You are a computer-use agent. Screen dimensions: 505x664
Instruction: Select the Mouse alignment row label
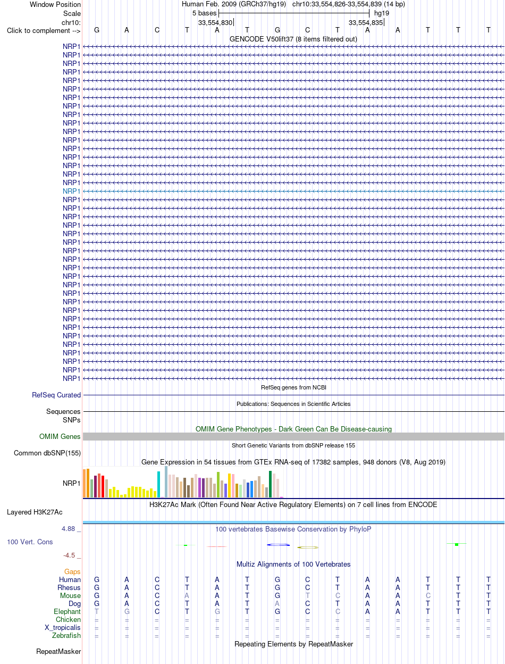pyautogui.click(x=71, y=596)
